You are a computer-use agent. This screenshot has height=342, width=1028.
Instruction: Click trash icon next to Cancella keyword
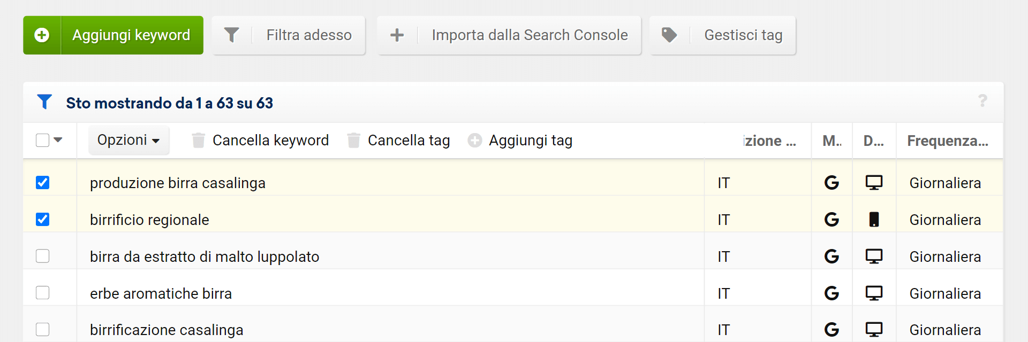click(x=198, y=141)
